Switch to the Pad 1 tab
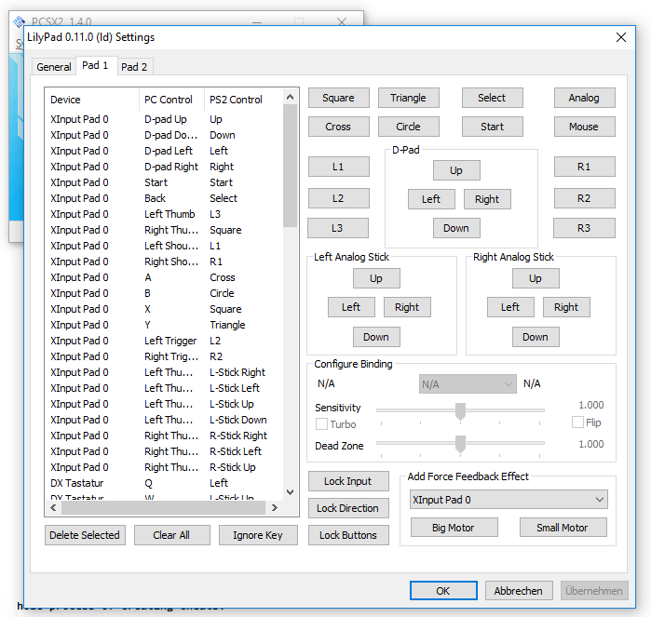Image resolution: width=651 pixels, height=617 pixels. (x=95, y=65)
